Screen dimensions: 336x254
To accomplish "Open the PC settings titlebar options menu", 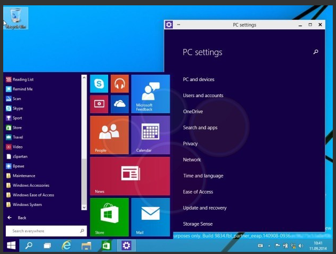I will 179,25.
